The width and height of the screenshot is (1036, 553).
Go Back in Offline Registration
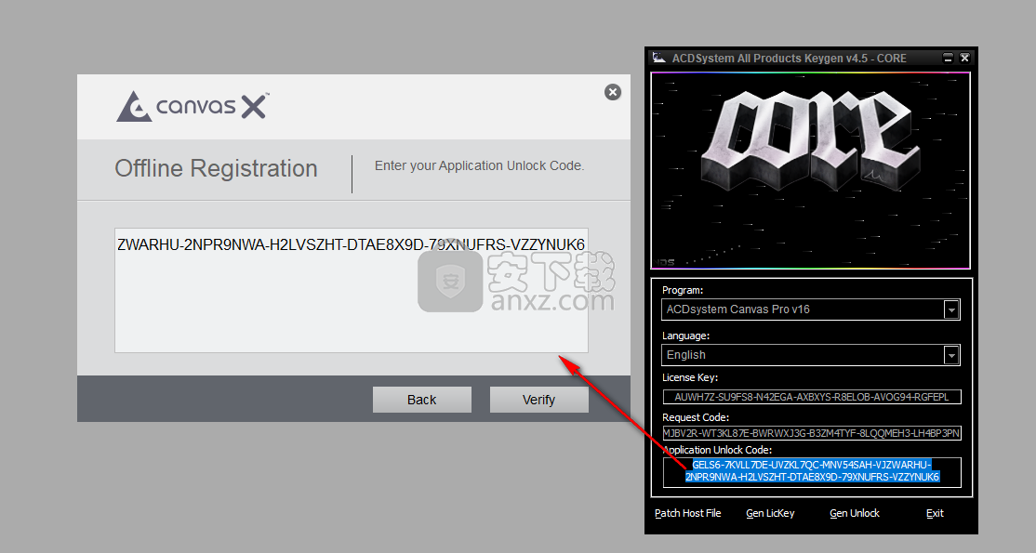pyautogui.click(x=421, y=400)
